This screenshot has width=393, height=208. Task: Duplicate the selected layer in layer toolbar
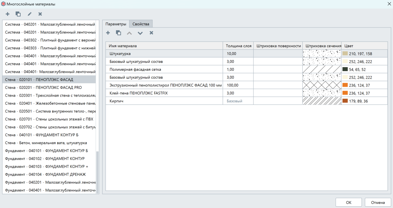pyautogui.click(x=119, y=33)
